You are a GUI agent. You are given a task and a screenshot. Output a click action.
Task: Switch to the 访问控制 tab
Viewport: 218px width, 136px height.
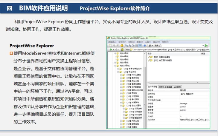coord(177,87)
